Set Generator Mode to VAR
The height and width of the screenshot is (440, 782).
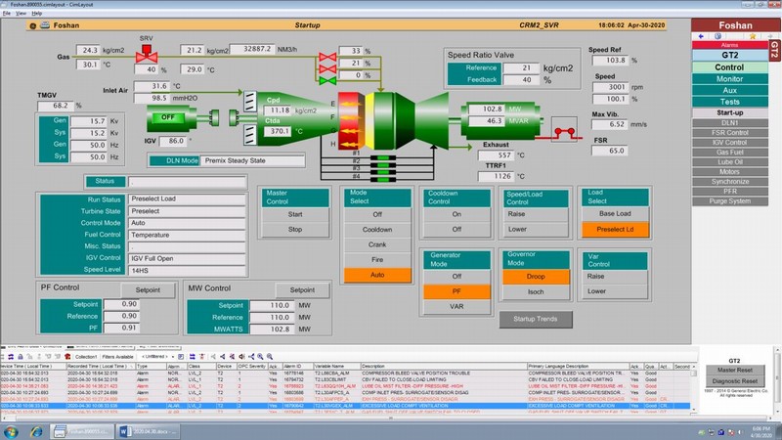click(456, 306)
